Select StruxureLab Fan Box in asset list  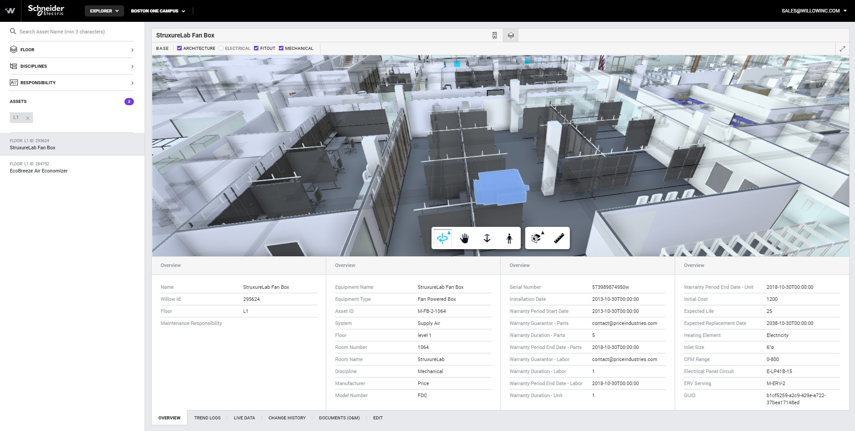72,144
